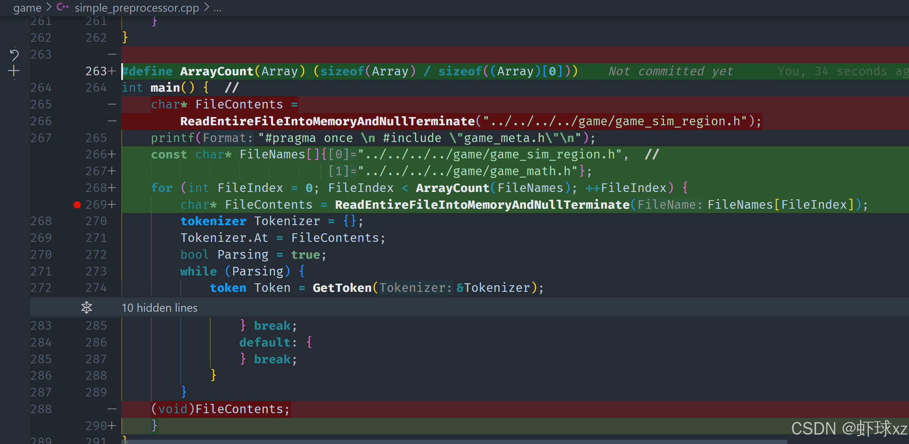
Task: Click the "Not committed yet" blame annotation
Action: click(x=670, y=71)
